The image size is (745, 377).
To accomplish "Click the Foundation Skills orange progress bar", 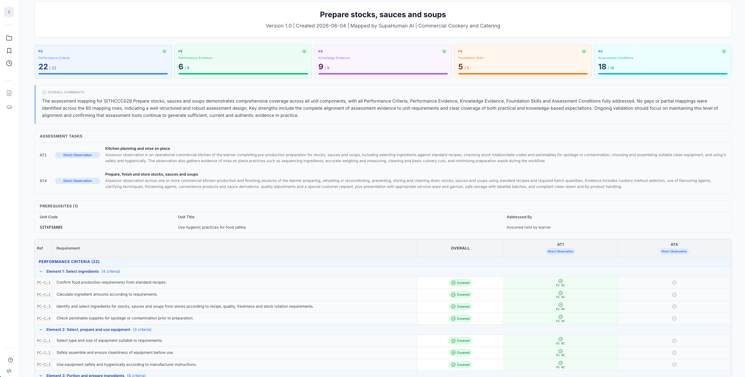I will click(x=523, y=74).
